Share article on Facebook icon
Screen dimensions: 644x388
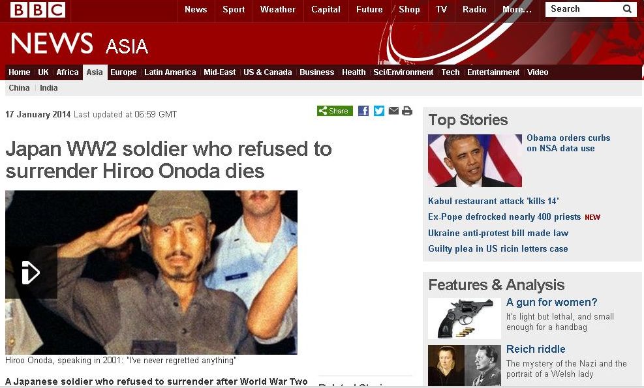[363, 111]
